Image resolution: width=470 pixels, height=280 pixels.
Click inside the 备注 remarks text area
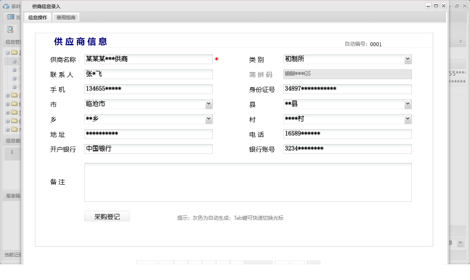[248, 182]
